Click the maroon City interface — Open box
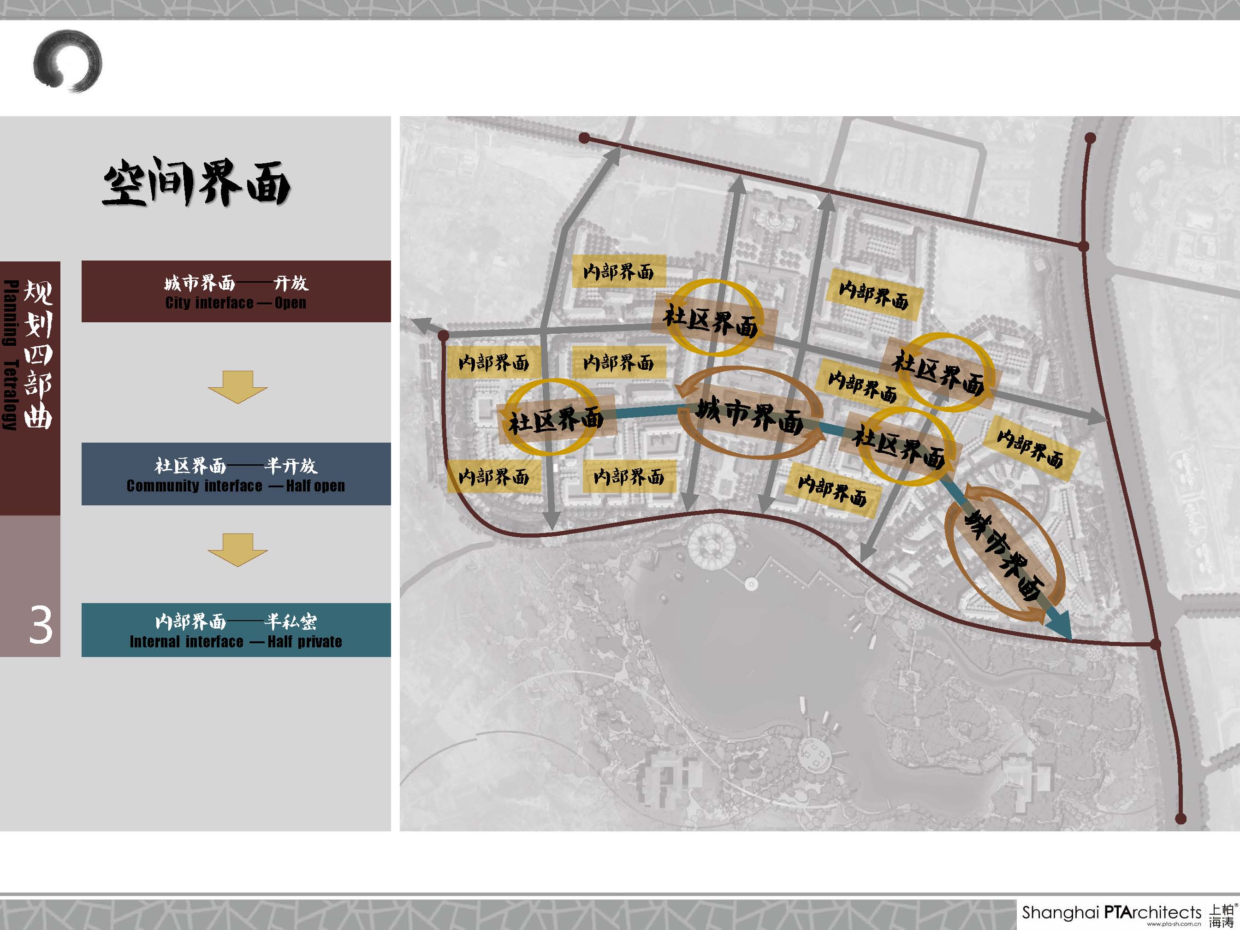This screenshot has height=930, width=1240. click(x=236, y=291)
